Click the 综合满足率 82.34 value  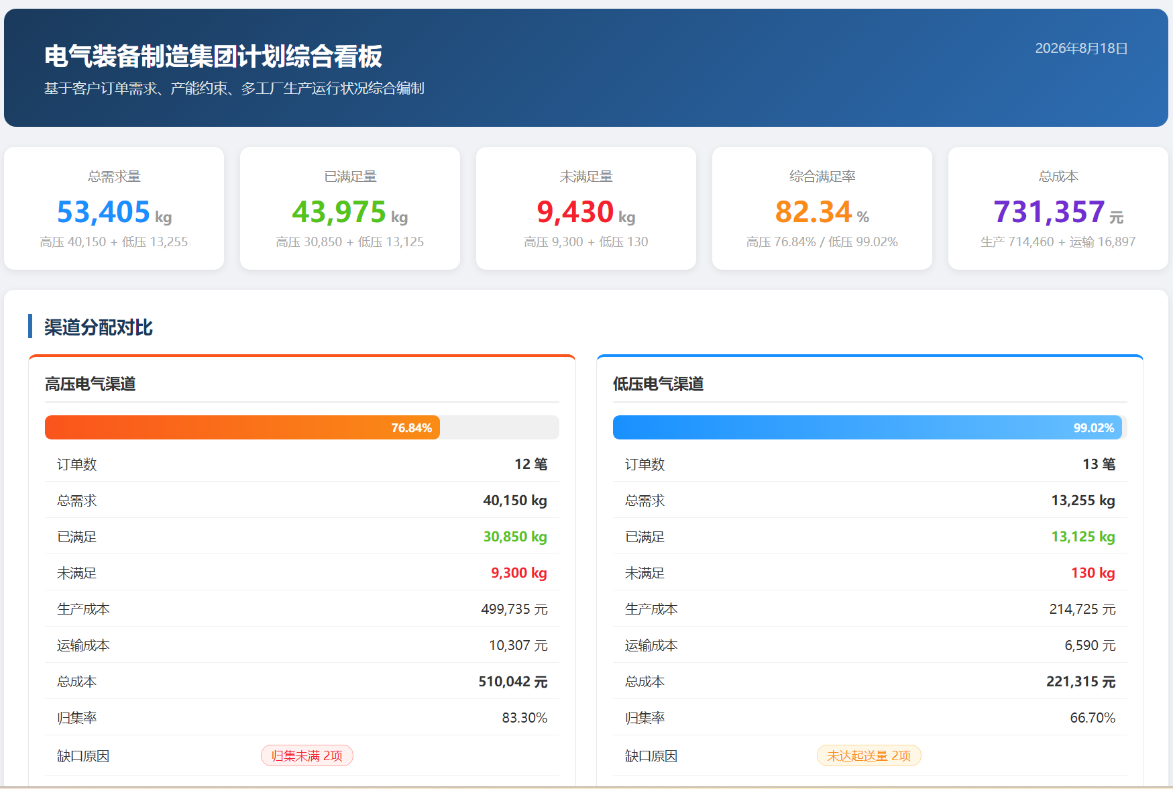pyautogui.click(x=813, y=212)
